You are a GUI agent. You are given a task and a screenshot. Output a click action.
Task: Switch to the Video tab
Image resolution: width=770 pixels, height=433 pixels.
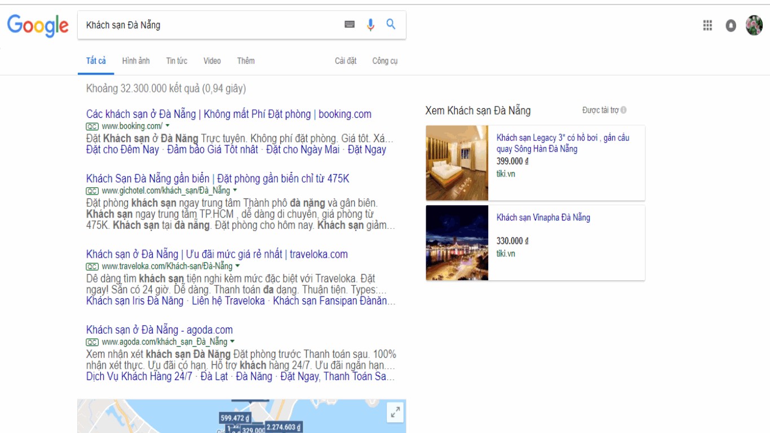pyautogui.click(x=212, y=61)
